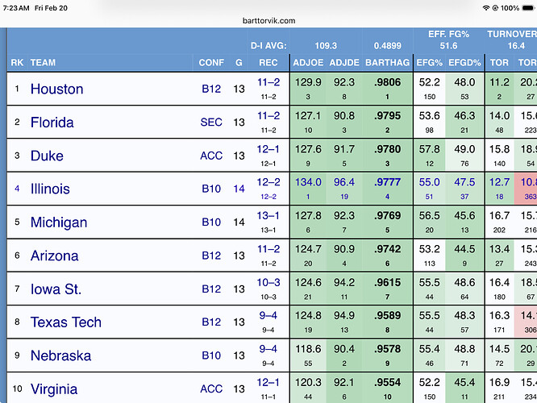Image resolution: width=537 pixels, height=403 pixels.
Task: Sort by the EFG% column header
Action: tap(430, 62)
